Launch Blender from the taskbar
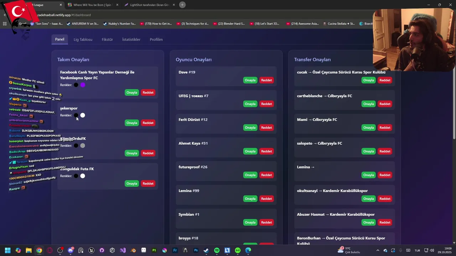The image size is (456, 256). point(133,250)
